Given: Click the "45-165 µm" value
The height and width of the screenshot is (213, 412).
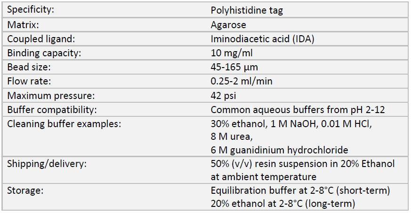Looking at the screenshot, I should pos(234,67).
